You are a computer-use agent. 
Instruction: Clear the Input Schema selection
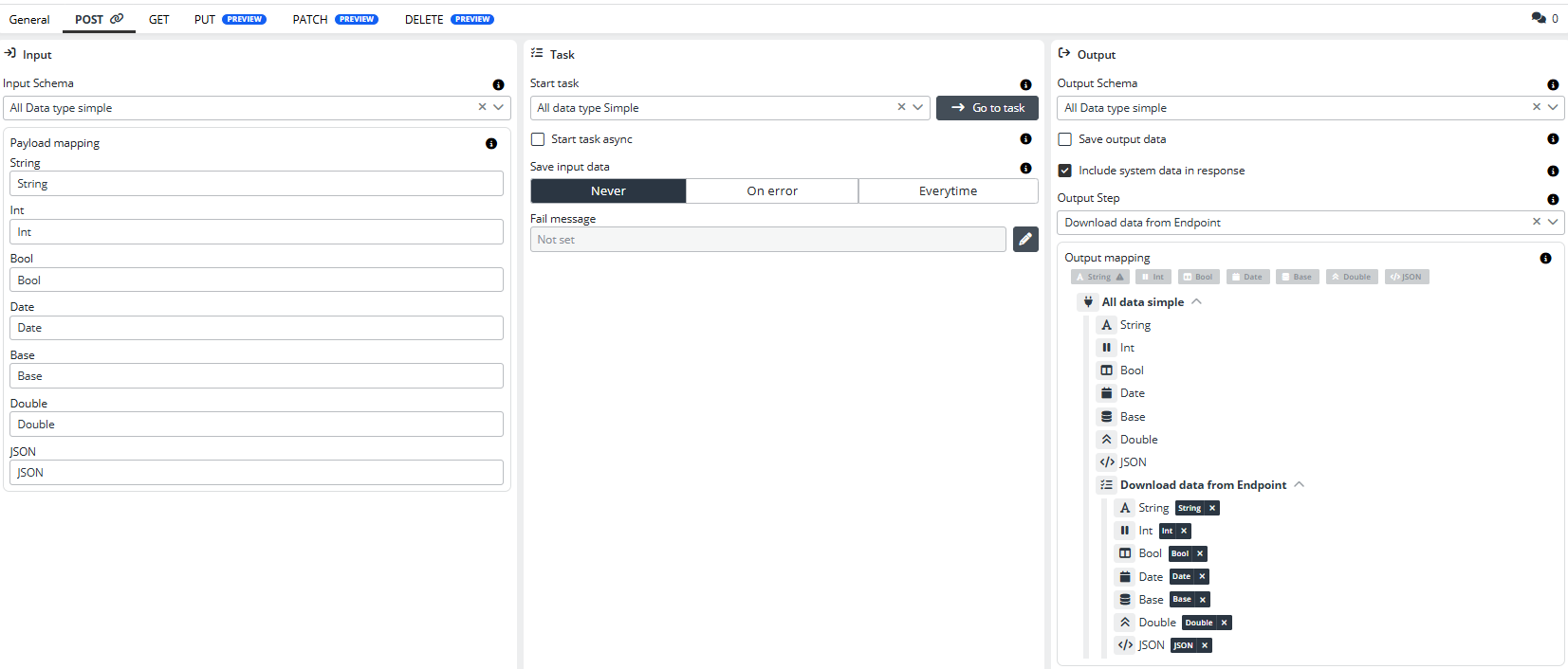point(482,108)
